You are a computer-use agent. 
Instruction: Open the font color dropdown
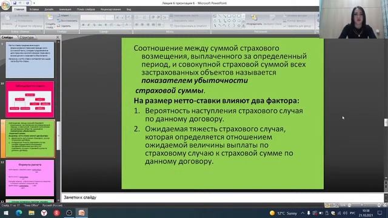click(x=128, y=25)
